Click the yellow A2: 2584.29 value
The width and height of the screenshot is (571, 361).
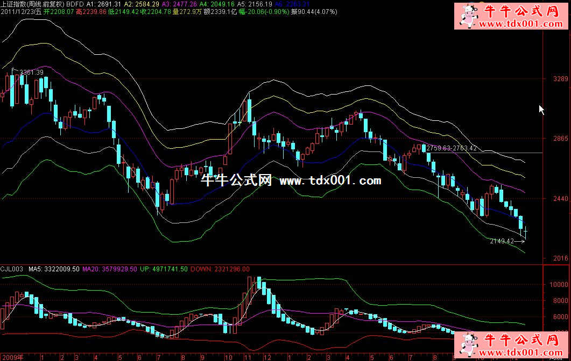click(x=142, y=4)
